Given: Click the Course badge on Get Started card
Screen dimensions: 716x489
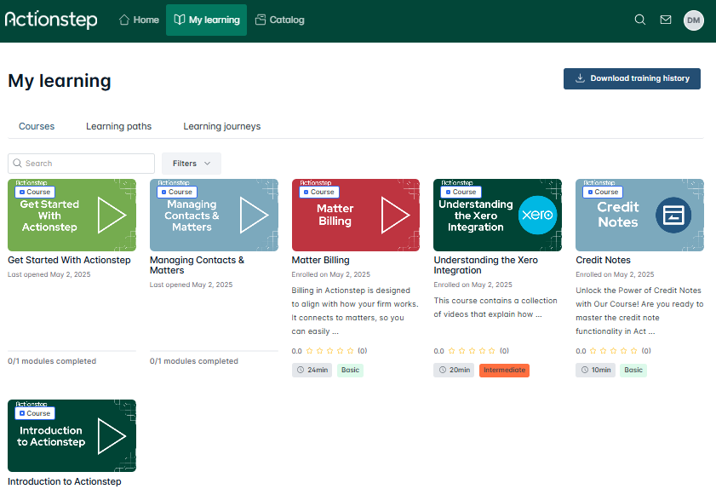Looking at the screenshot, I should [35, 192].
